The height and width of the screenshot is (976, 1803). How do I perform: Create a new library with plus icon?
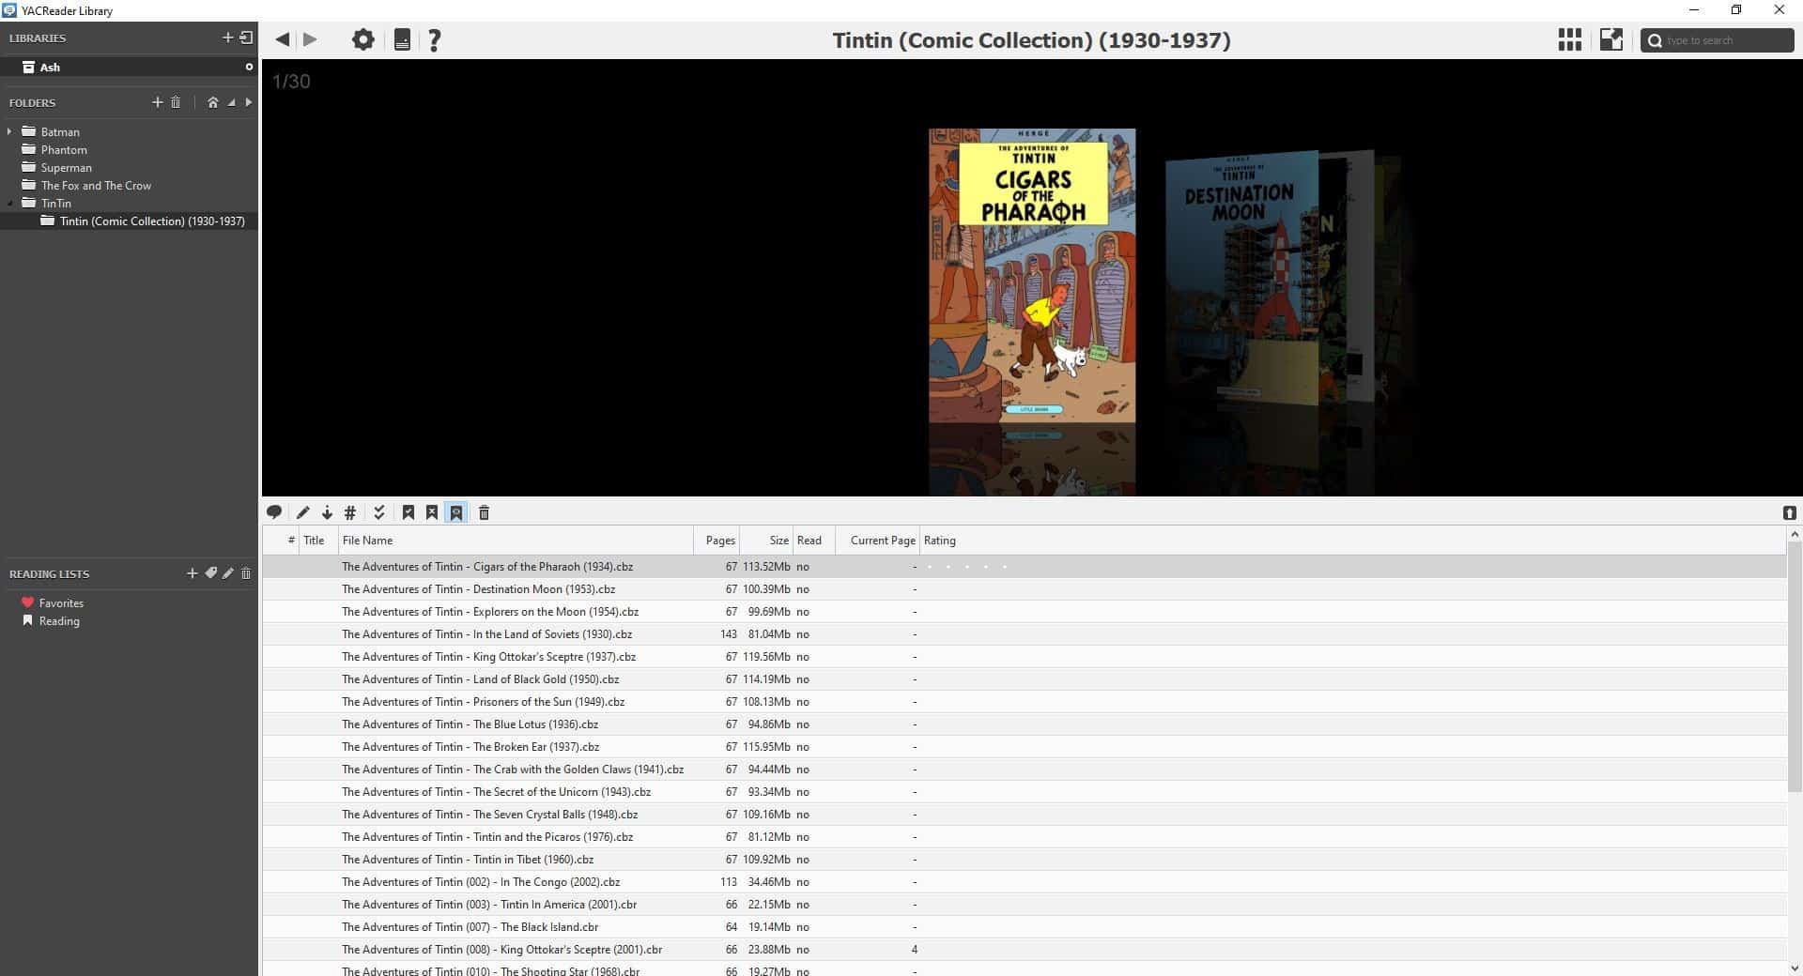point(227,38)
